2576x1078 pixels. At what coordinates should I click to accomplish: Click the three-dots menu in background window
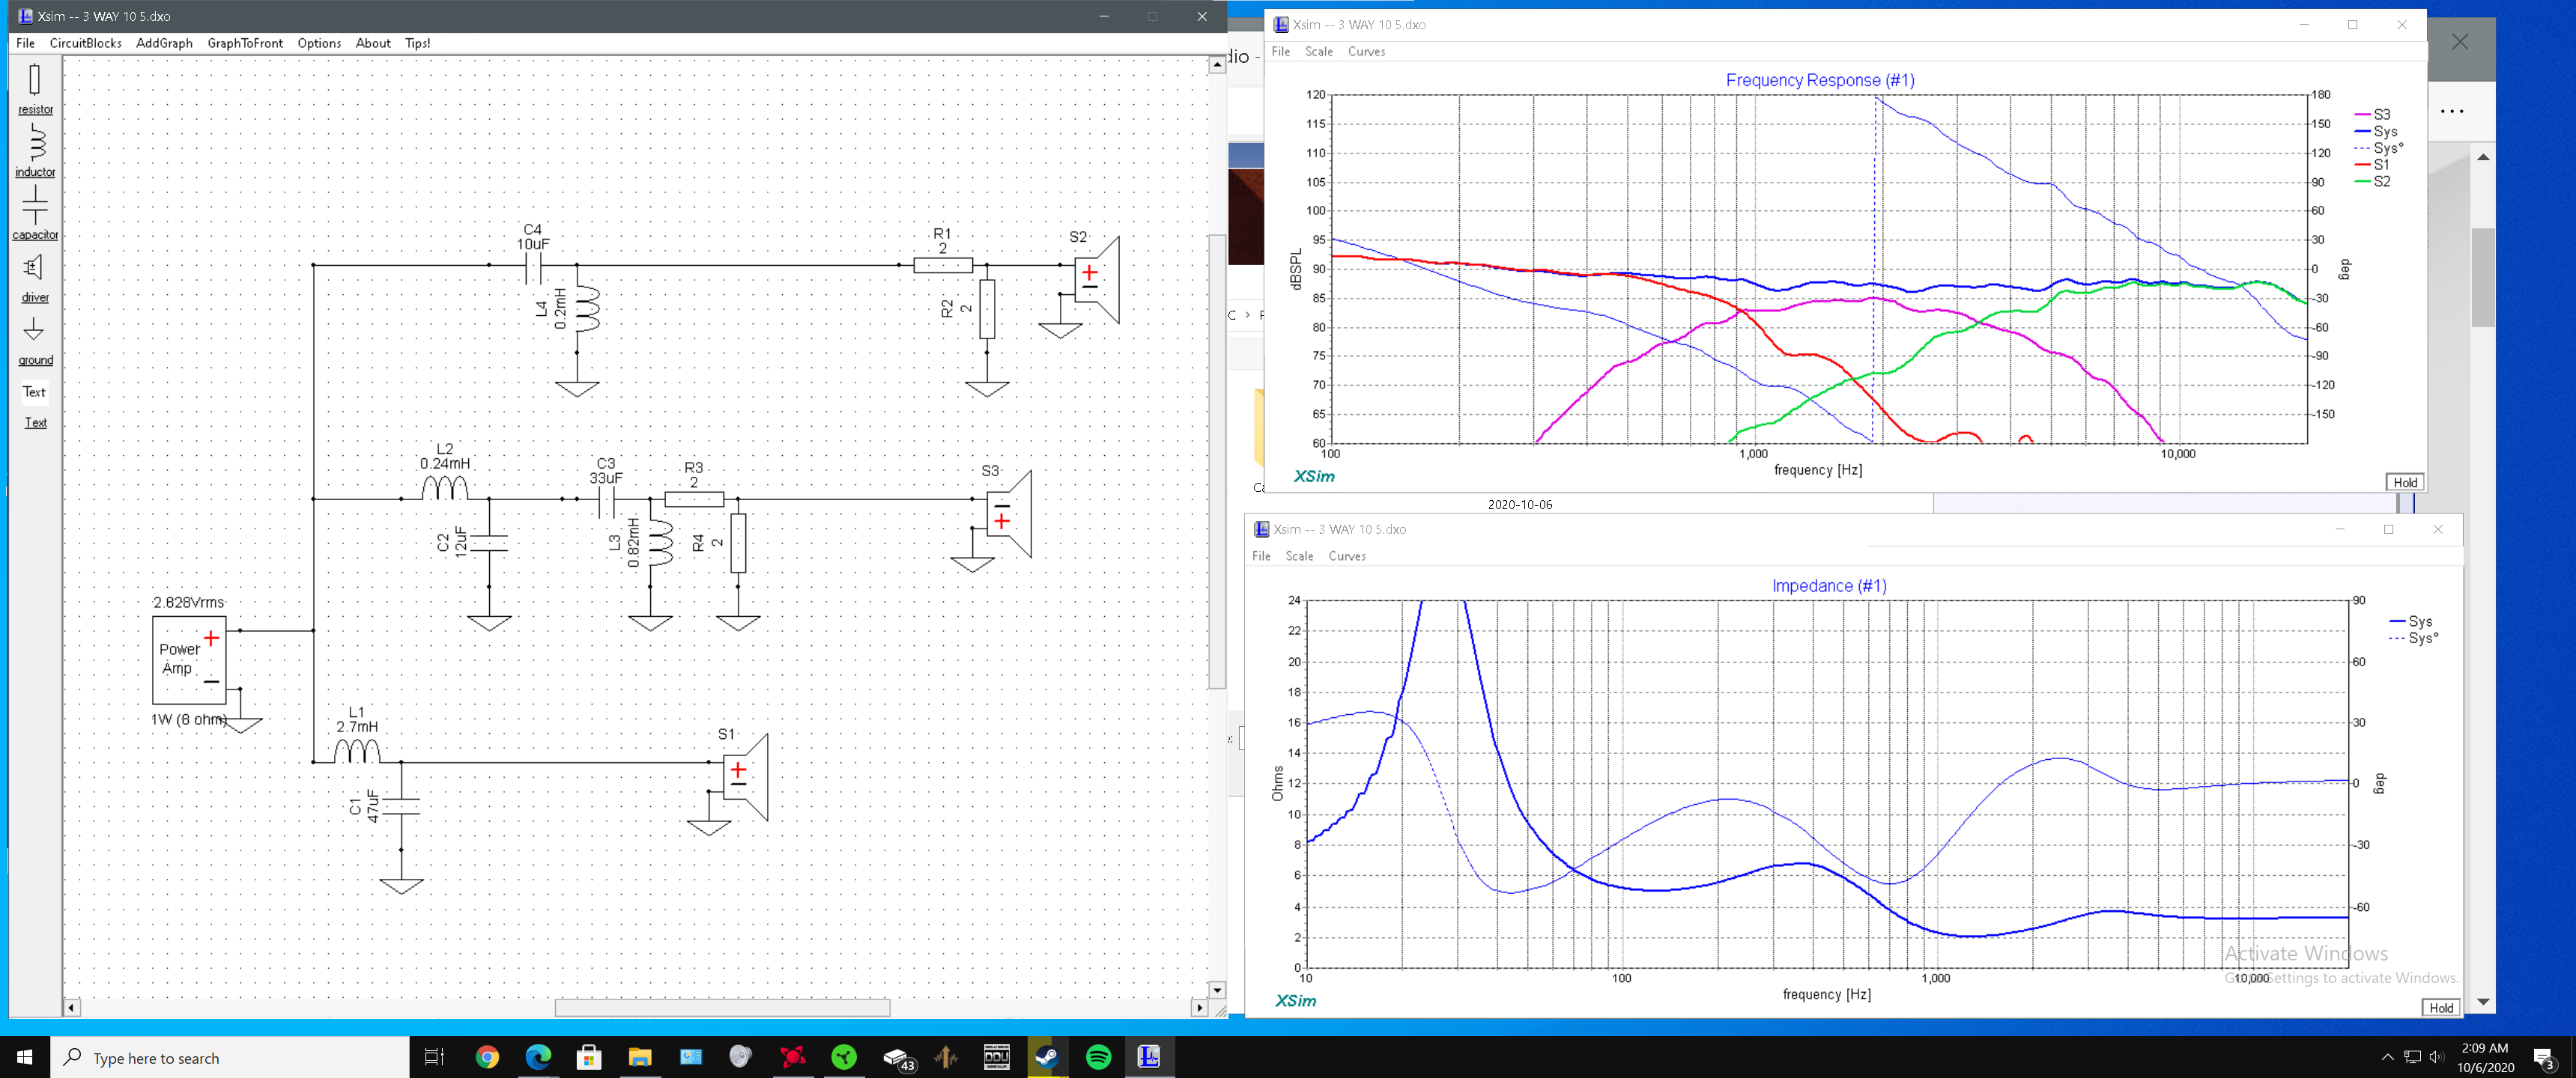coord(2452,111)
